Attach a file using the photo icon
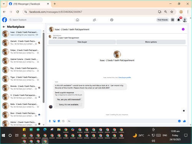 click(x=55, y=121)
